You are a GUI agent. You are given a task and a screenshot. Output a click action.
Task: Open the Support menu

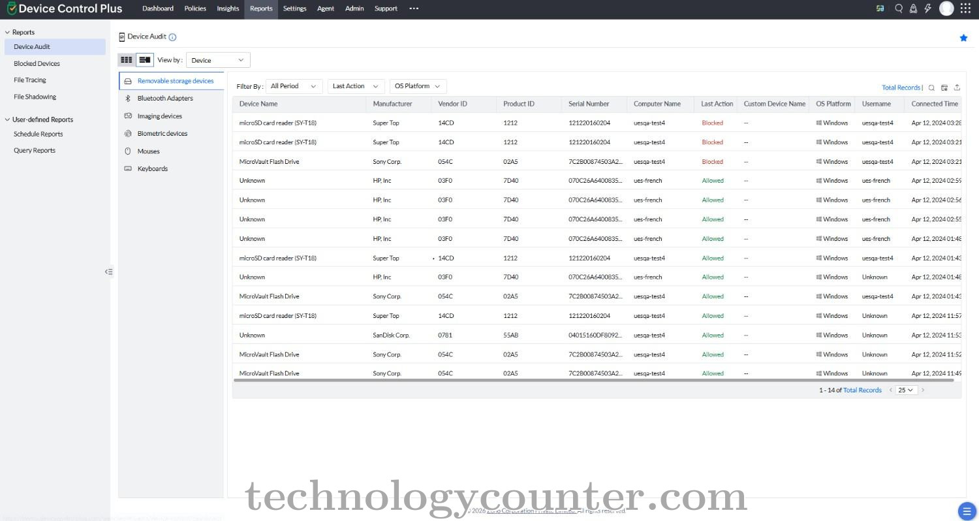(x=386, y=8)
